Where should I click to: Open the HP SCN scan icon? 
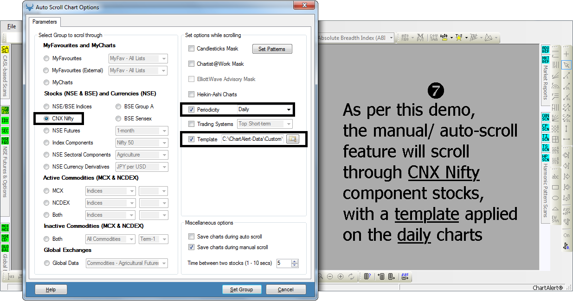(546, 158)
